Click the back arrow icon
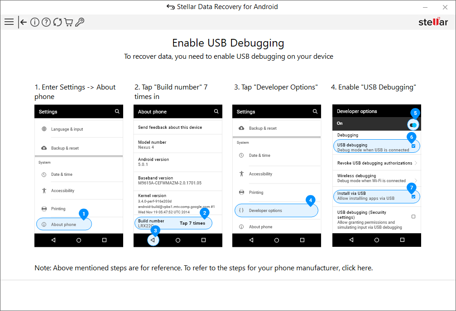This screenshot has height=311, width=456. [24, 22]
